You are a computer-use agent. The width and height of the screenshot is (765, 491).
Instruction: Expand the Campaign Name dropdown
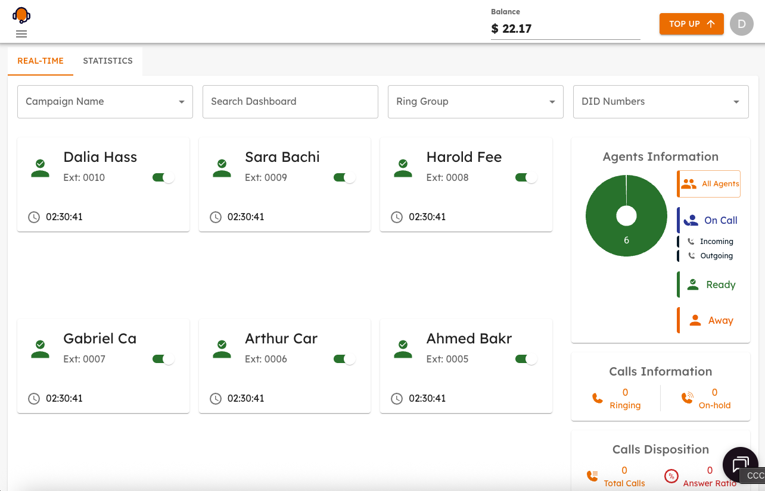105,102
